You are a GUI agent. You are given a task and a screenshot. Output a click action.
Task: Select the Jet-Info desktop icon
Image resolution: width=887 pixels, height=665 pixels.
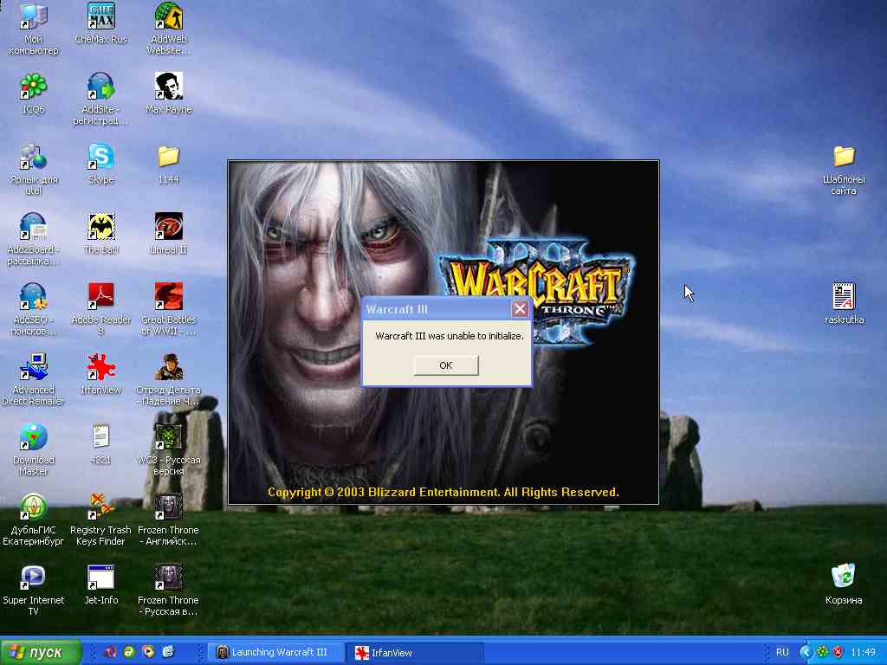pos(100,584)
